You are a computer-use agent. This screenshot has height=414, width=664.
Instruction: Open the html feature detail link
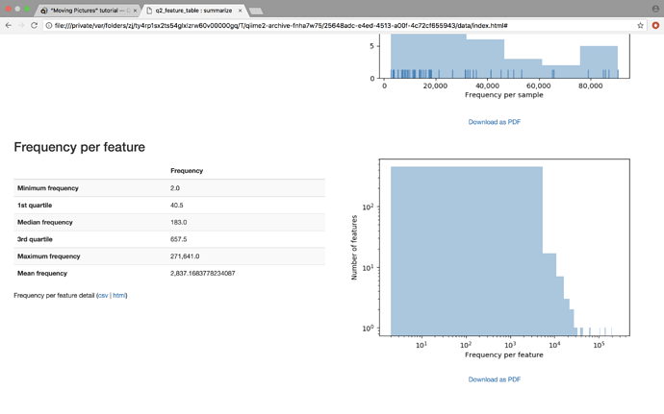[x=118, y=296]
